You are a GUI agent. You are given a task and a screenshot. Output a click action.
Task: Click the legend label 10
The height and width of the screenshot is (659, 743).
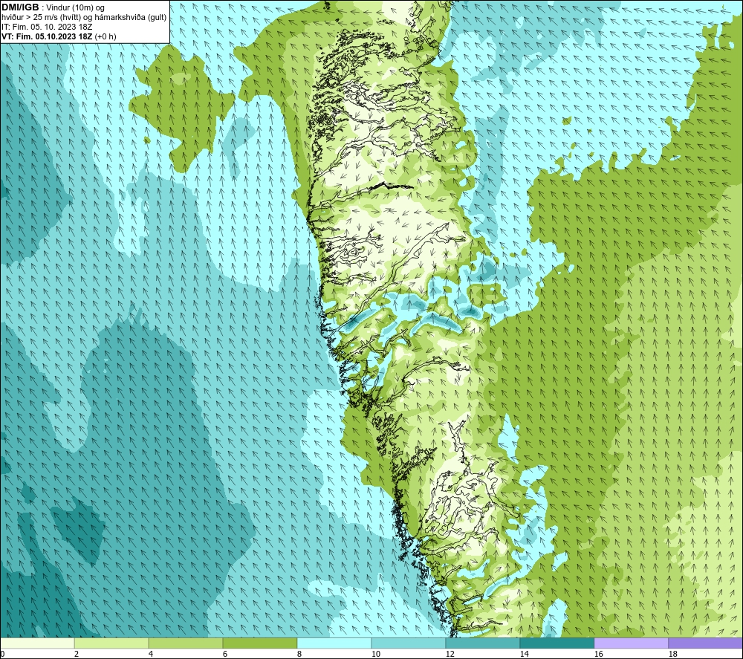376,655
